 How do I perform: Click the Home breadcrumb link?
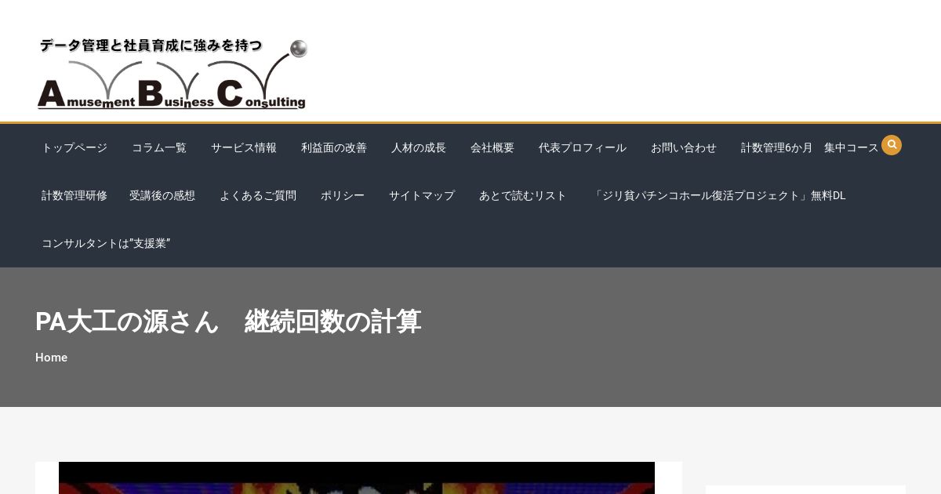click(51, 357)
